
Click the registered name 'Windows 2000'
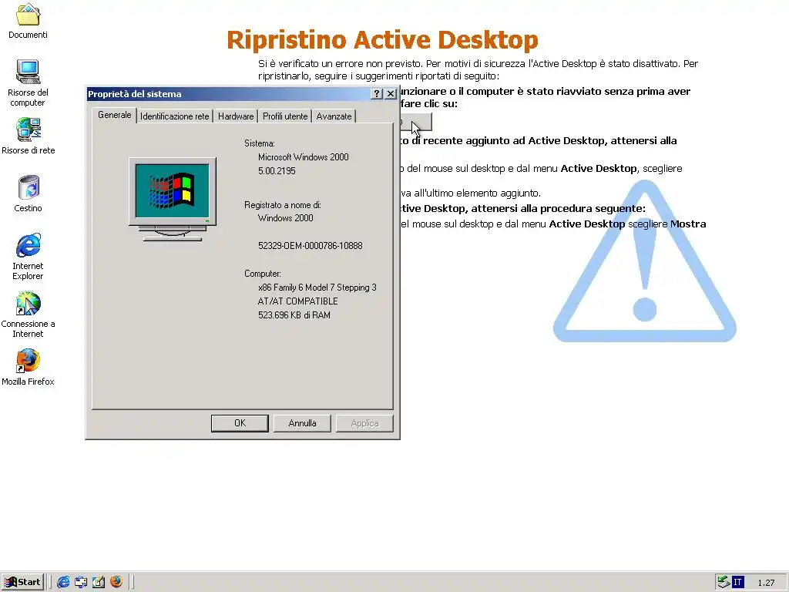[x=285, y=218]
